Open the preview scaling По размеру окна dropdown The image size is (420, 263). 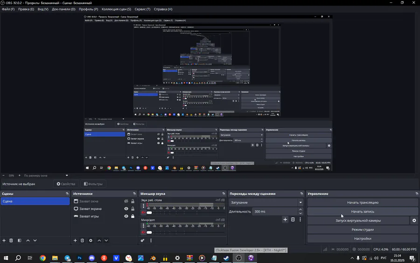tap(46, 176)
